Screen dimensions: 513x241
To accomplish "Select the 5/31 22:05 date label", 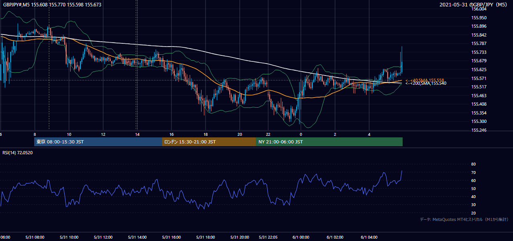I will click(269, 237).
